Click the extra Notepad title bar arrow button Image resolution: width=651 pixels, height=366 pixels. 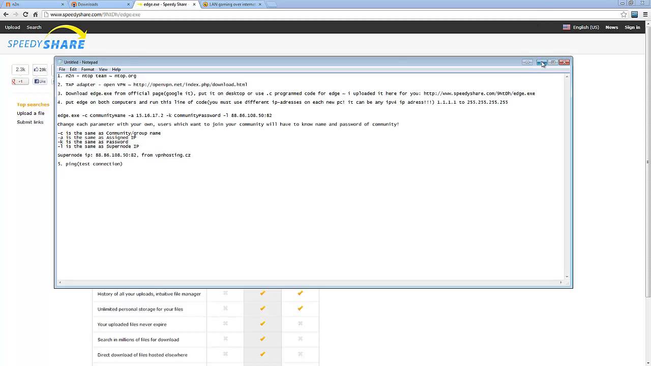(527, 62)
